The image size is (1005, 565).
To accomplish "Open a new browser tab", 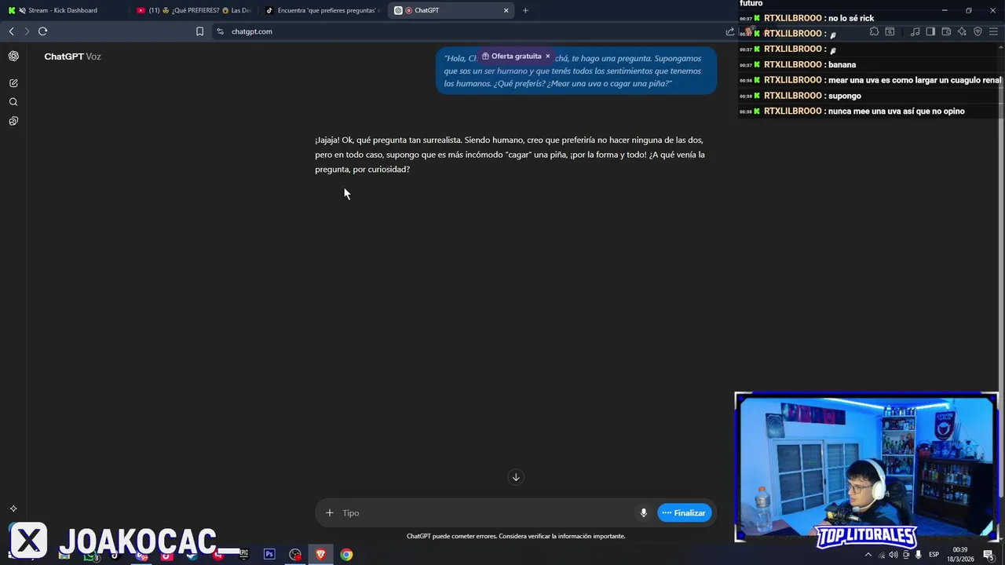I will pos(525,10).
